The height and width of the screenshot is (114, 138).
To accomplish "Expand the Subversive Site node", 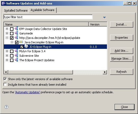I will (7, 55).
